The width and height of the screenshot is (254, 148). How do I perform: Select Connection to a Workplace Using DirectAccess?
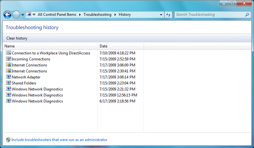click(x=51, y=53)
